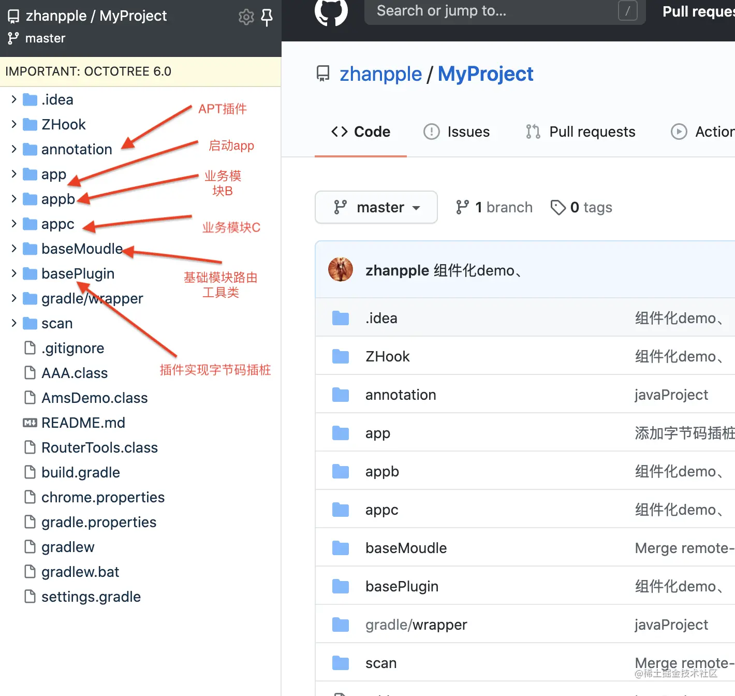Open basePlugin folder in file list

(402, 586)
